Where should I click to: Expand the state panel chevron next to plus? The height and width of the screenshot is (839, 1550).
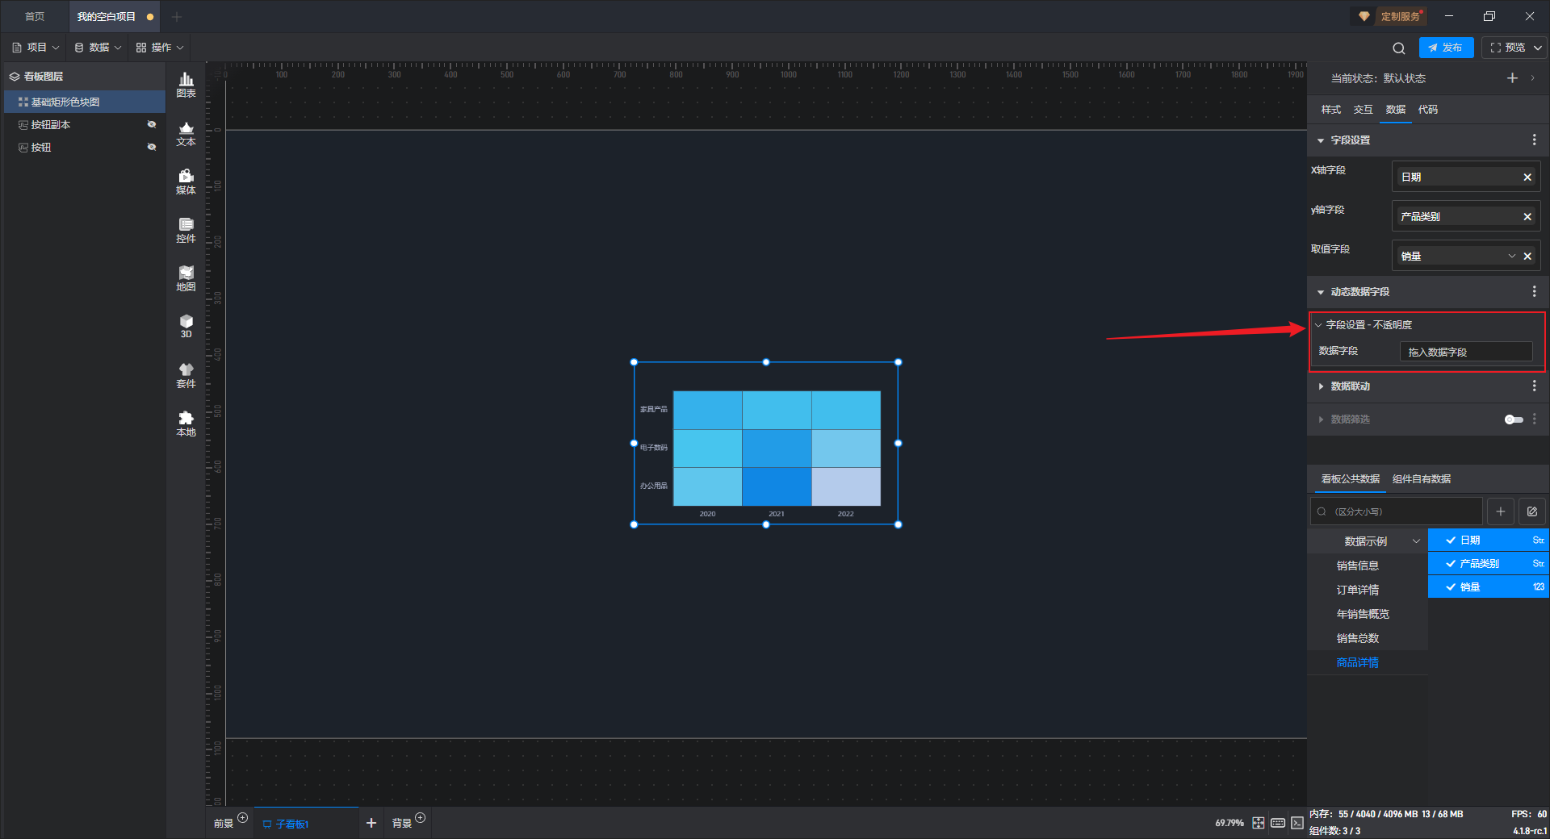point(1532,78)
